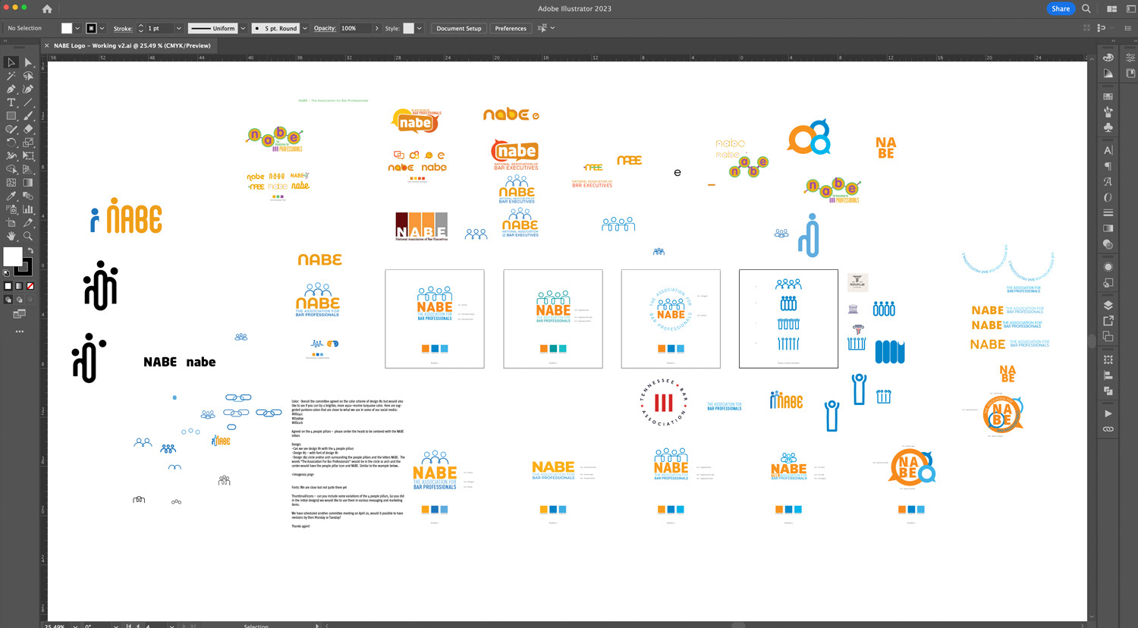Enable Draw Normal mode
This screenshot has width=1138, height=628.
point(8,300)
